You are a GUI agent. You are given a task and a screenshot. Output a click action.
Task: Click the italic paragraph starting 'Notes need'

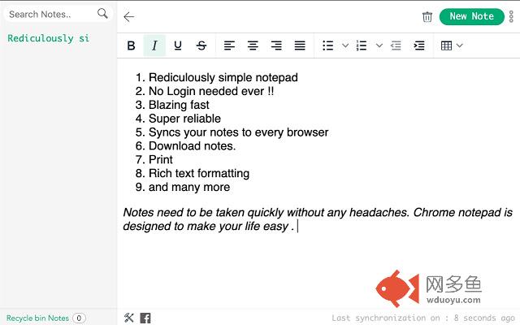click(318, 219)
